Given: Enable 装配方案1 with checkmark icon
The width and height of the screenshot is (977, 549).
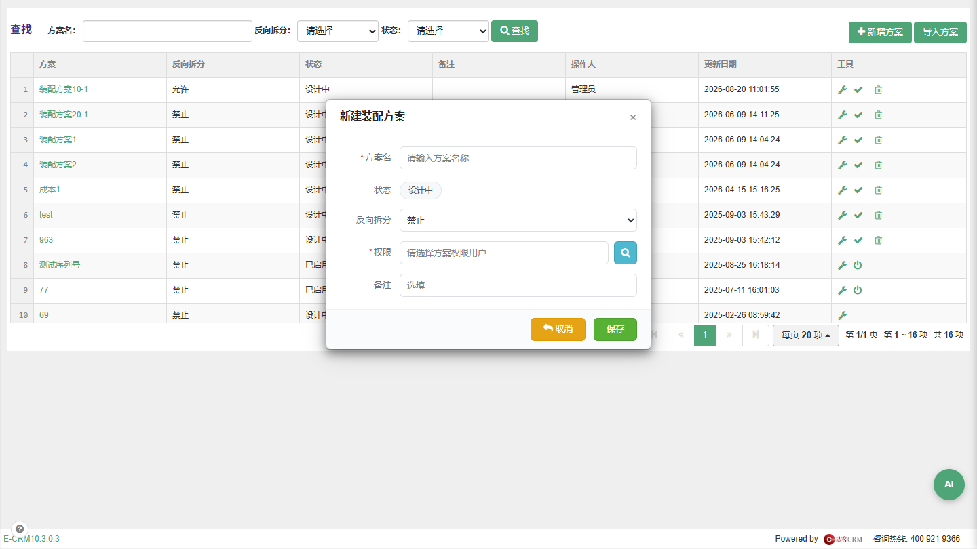Looking at the screenshot, I should pyautogui.click(x=858, y=140).
